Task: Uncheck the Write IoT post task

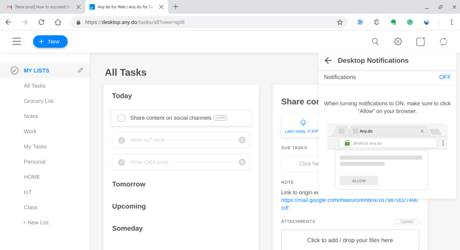Action: pos(121,140)
